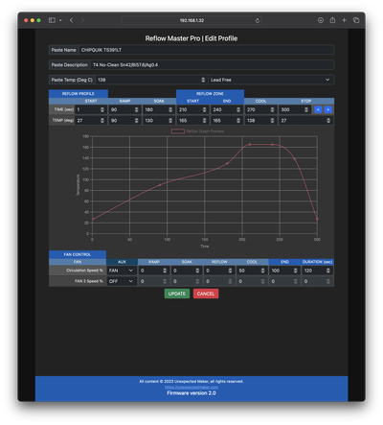Click the 'Firmware version 2.0' footer text
383x425 pixels.
coord(191,393)
